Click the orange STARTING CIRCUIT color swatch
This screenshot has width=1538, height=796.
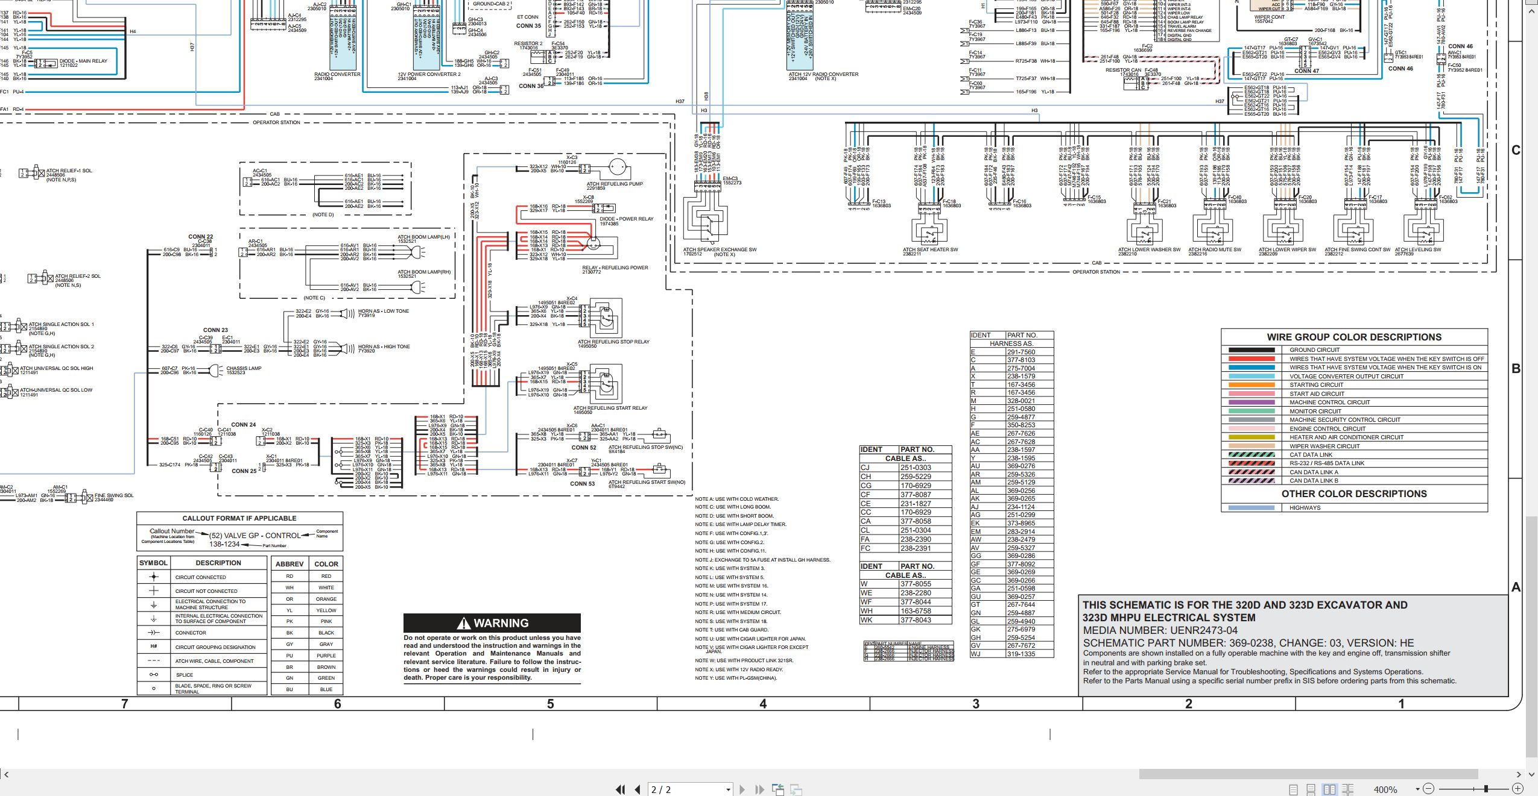1252,384
